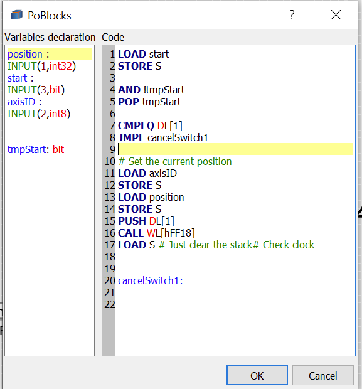Click the question mark help button

(292, 15)
